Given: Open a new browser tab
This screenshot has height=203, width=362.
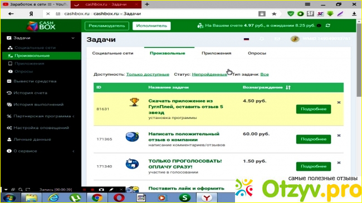Looking at the screenshot, I should click(147, 4).
